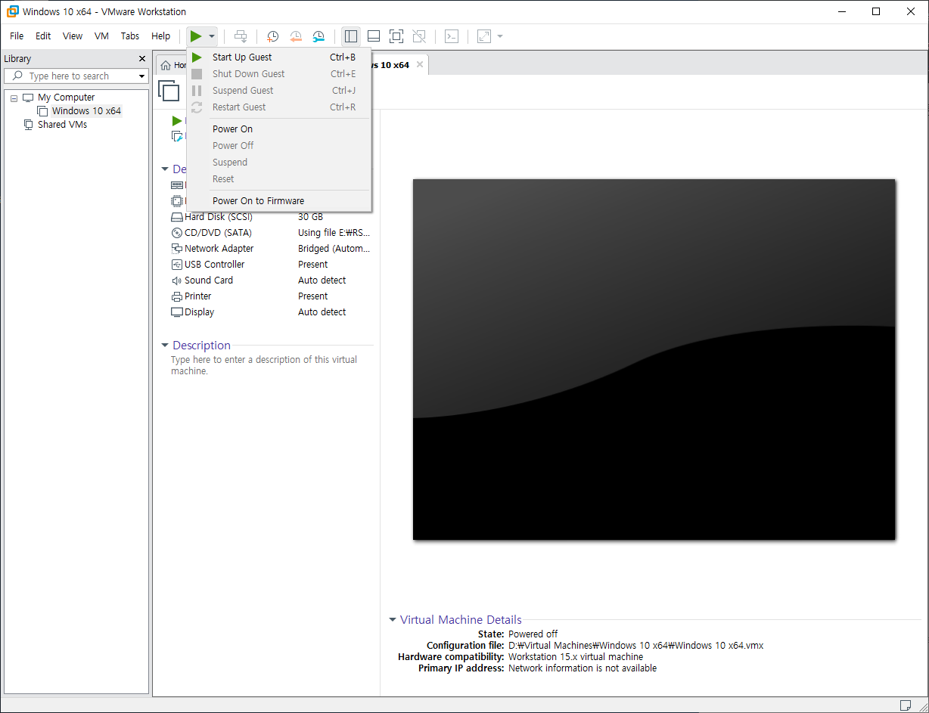
Task: Click the magnifier icon in Library search box
Action: (x=17, y=76)
